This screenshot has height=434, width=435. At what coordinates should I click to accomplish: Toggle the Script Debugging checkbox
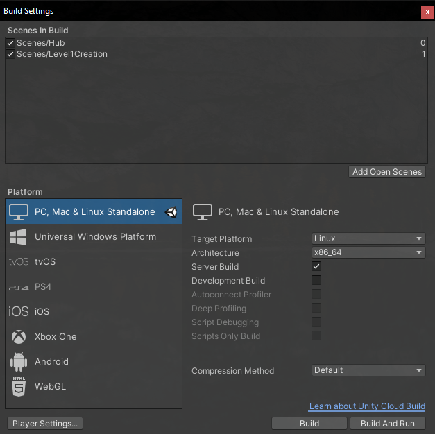click(316, 322)
